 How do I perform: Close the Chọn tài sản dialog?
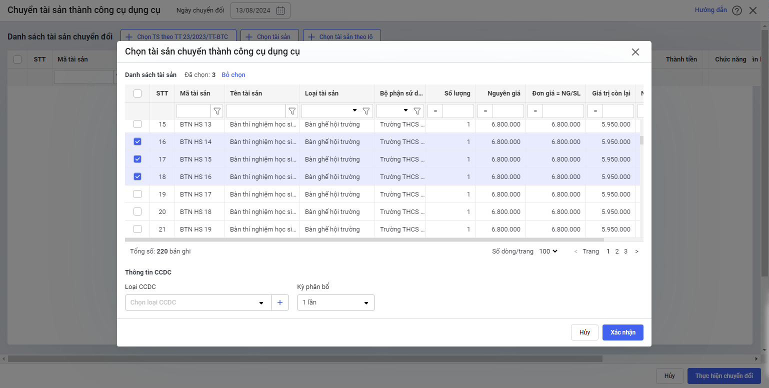coord(635,52)
